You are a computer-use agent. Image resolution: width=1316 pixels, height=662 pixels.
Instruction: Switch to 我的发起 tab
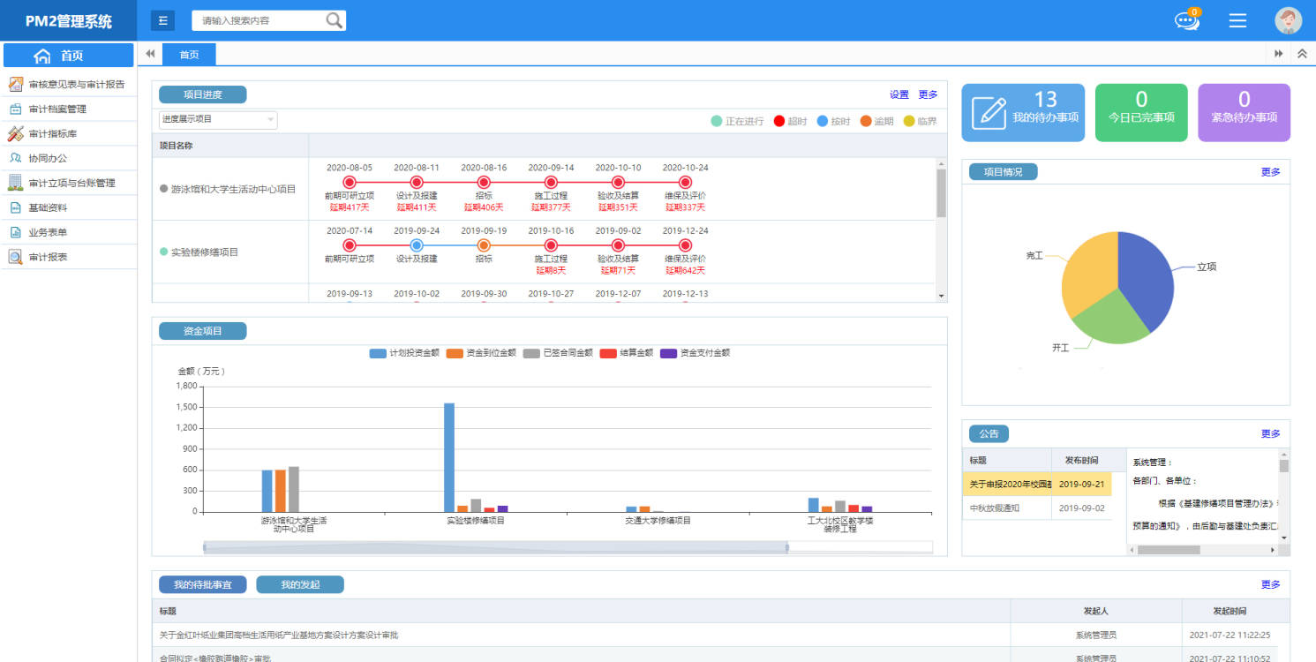point(300,584)
